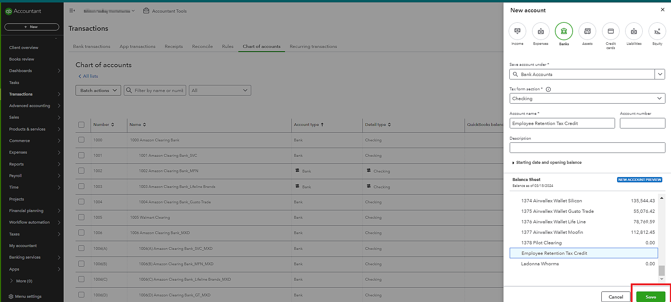Check the row 1001 checkbox
Viewport: 671px width, 302px height.
[x=82, y=155]
